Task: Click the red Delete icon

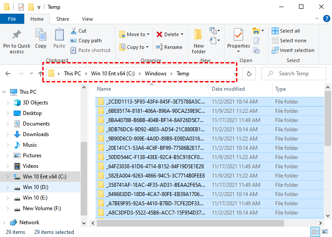Action: tap(159, 34)
